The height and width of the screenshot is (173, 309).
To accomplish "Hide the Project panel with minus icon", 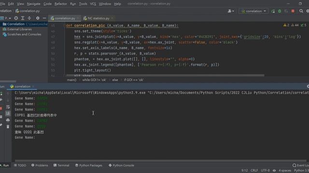I will (x=44, y=18).
